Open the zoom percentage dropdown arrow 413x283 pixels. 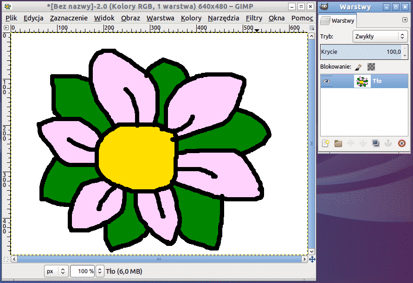click(99, 271)
